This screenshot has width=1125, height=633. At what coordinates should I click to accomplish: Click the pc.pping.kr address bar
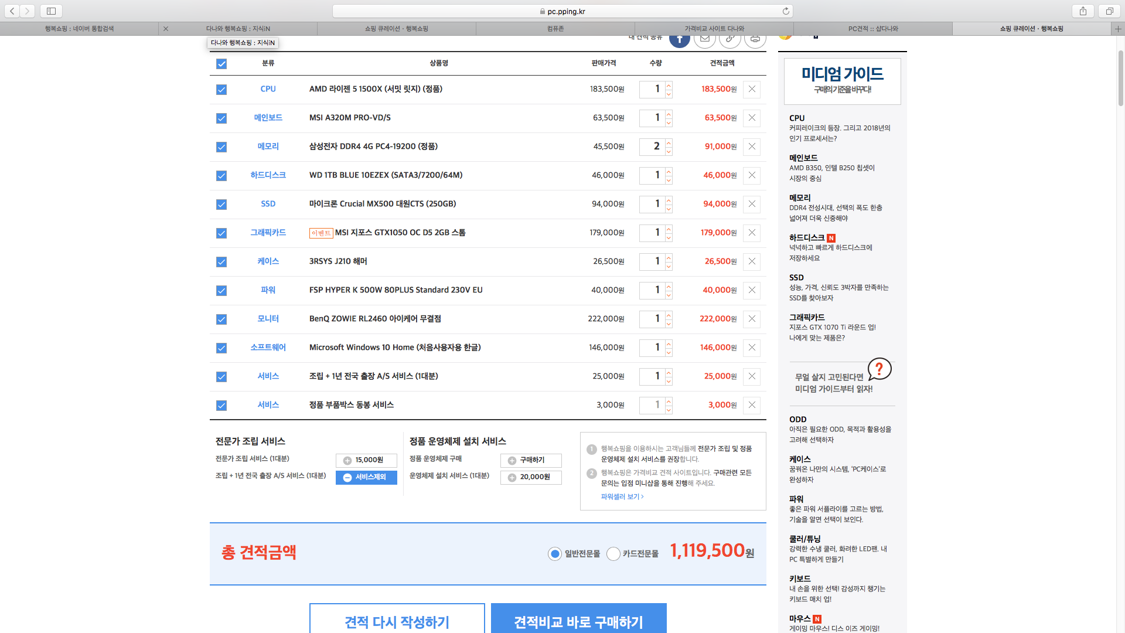562,11
